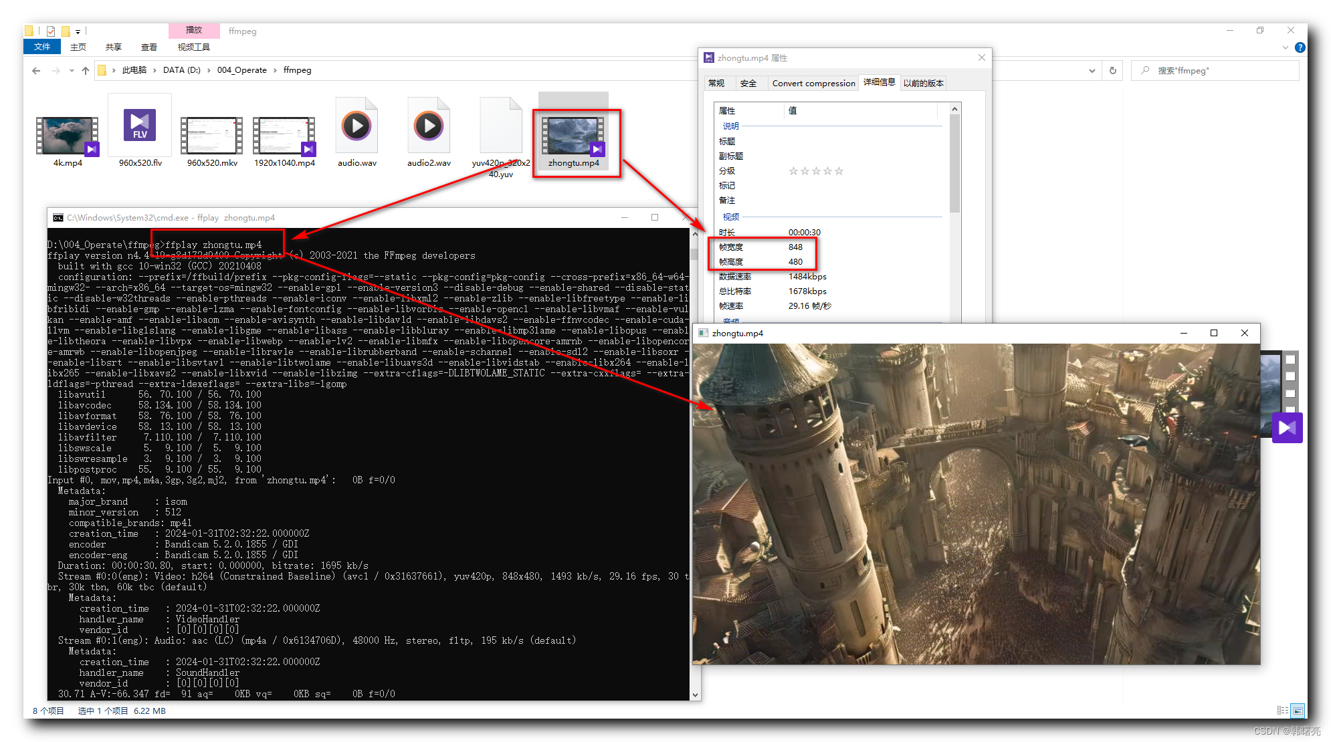The width and height of the screenshot is (1331, 742).
Task: Switch to large thumbnails view in status bar
Action: click(1298, 711)
